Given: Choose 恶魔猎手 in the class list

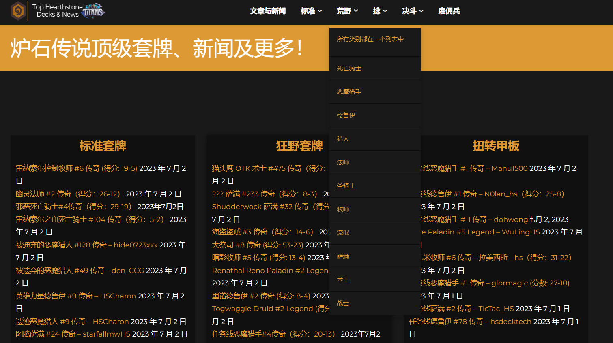Looking at the screenshot, I should pos(349,92).
